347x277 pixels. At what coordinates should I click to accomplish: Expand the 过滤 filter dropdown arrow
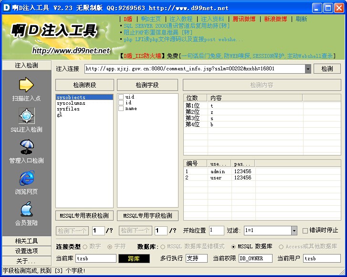[x=294, y=231]
